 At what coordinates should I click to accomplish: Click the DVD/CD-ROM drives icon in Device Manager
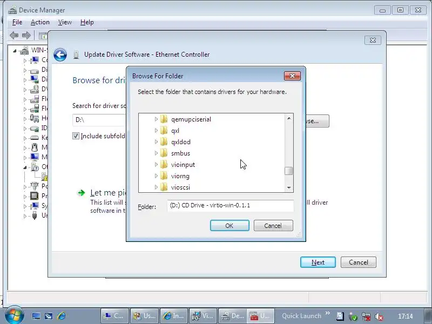pos(35,89)
